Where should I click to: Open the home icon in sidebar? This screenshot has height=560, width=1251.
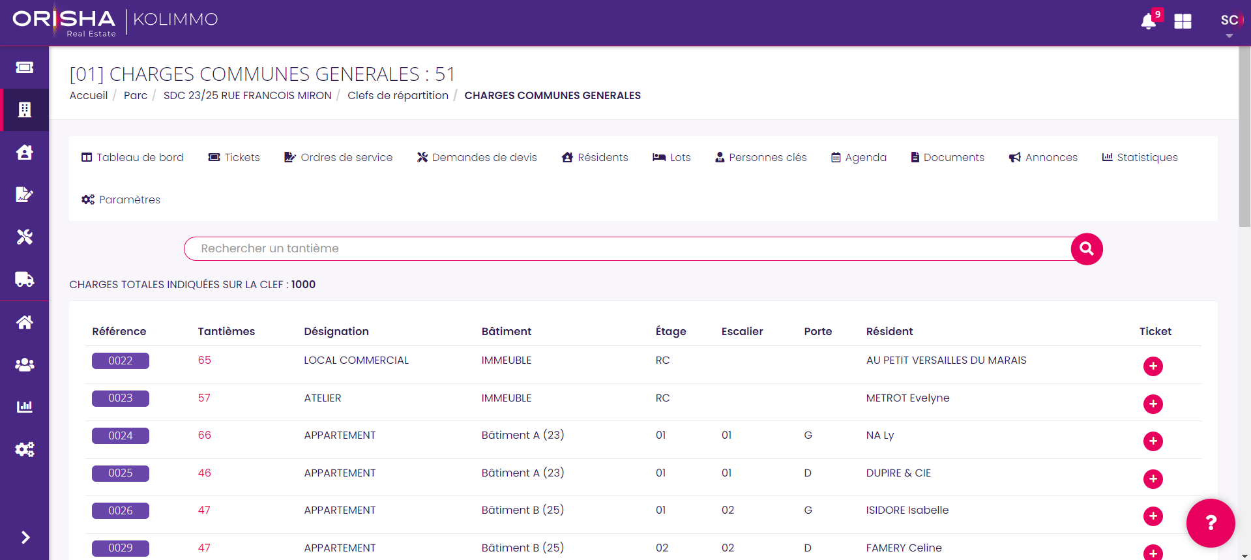25,322
